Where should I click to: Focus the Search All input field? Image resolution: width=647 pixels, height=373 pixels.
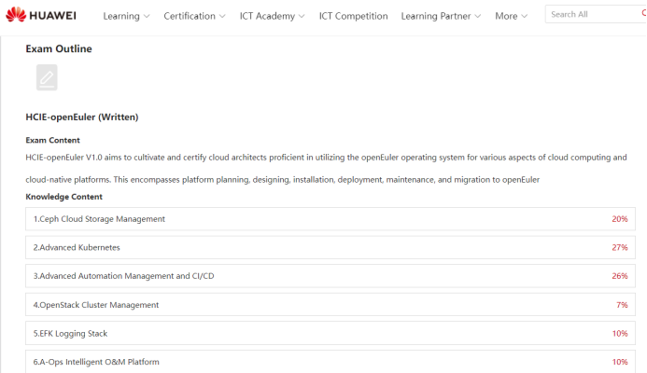click(x=594, y=14)
